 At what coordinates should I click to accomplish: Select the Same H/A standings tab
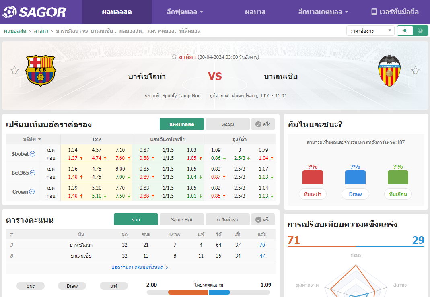(x=181, y=220)
